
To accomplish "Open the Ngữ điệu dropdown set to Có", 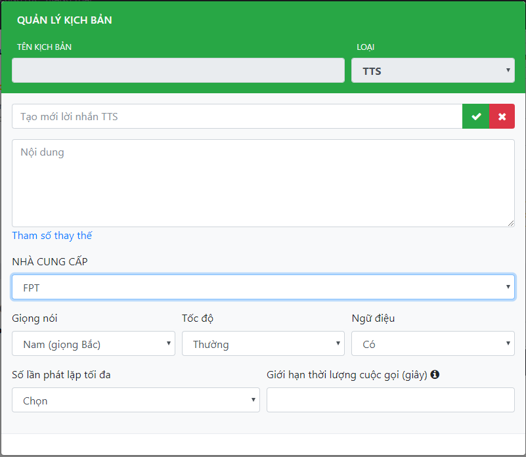I will 433,343.
